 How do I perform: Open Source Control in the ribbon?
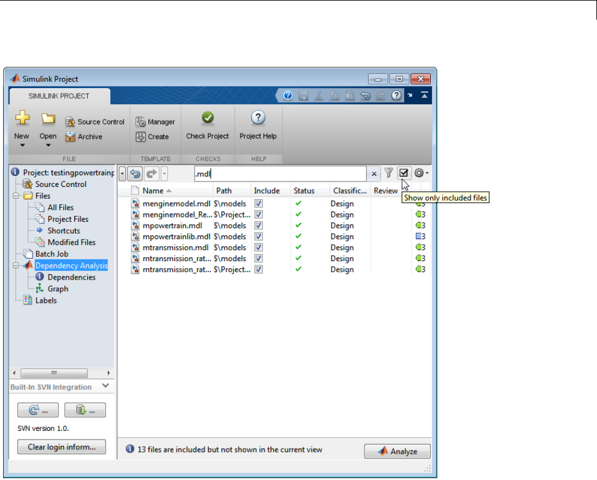94,122
